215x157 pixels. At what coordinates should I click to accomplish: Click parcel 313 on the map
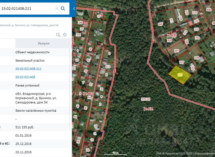pos(108,67)
